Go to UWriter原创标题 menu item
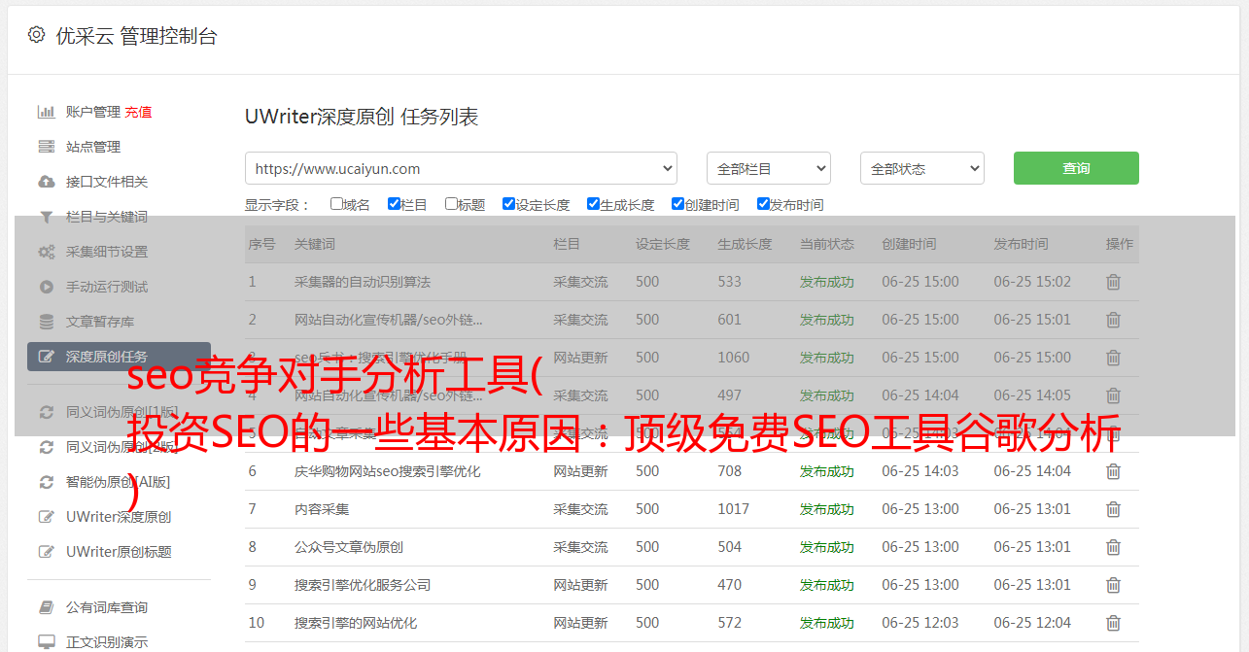 point(119,552)
